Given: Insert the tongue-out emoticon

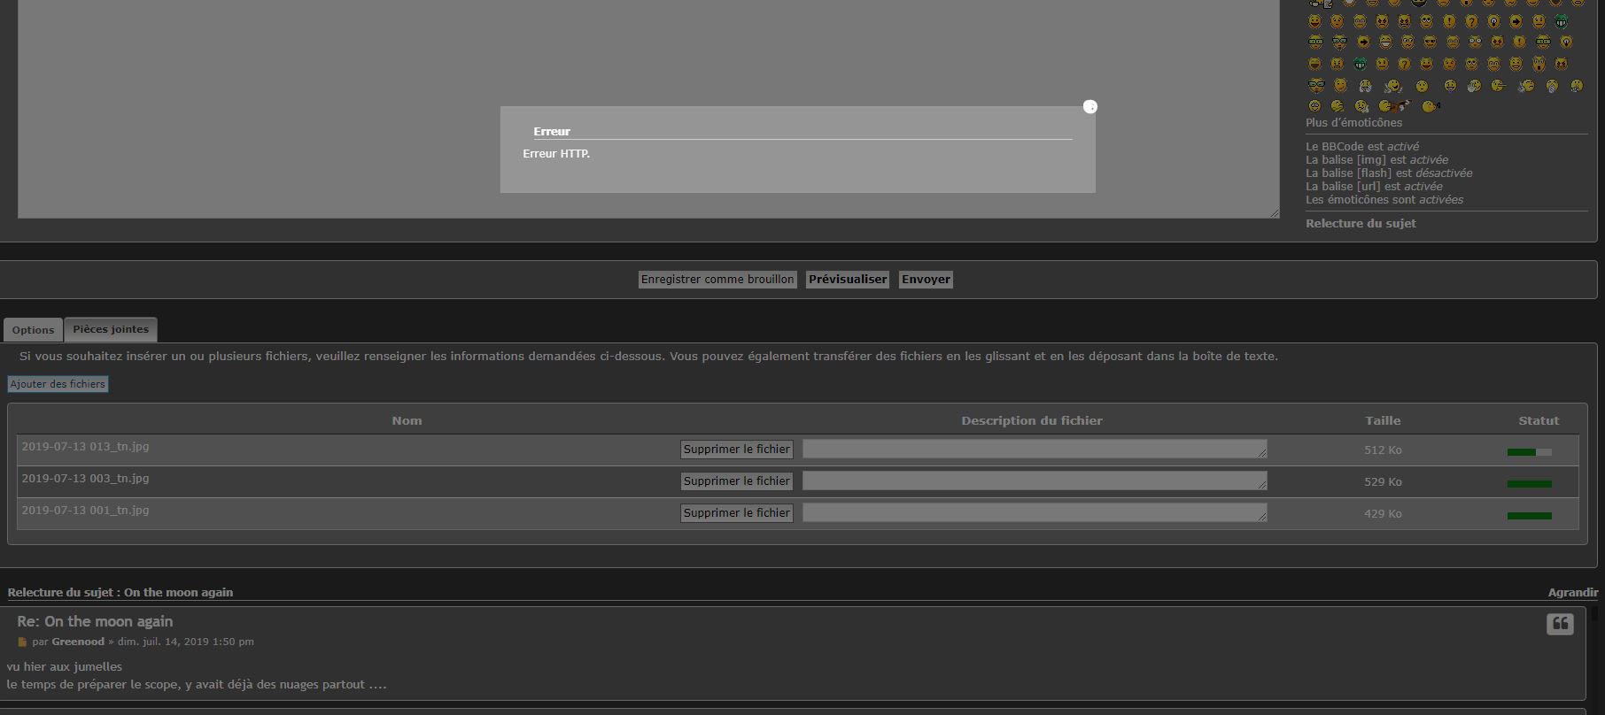Looking at the screenshot, I should point(1450,86).
